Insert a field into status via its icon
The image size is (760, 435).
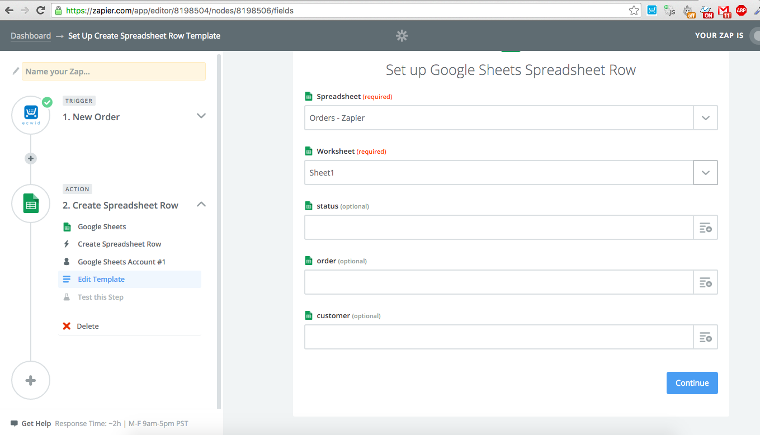point(706,228)
